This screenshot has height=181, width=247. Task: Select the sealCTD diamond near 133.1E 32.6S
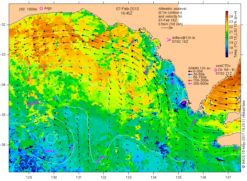(132, 42)
